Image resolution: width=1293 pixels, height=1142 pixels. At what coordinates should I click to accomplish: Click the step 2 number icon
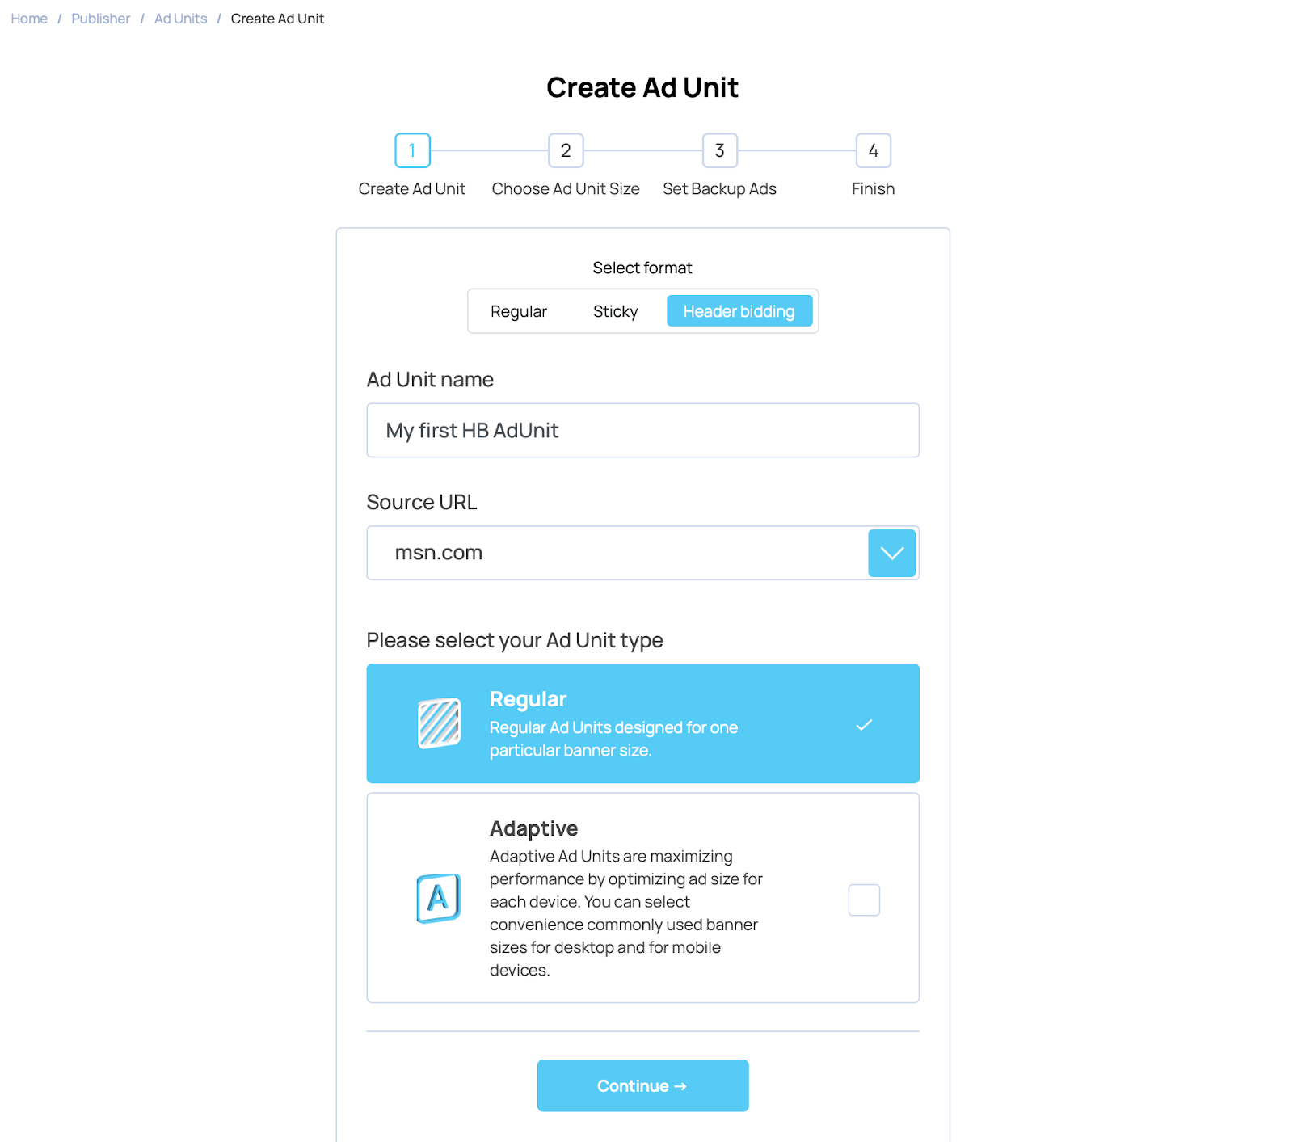click(x=566, y=150)
